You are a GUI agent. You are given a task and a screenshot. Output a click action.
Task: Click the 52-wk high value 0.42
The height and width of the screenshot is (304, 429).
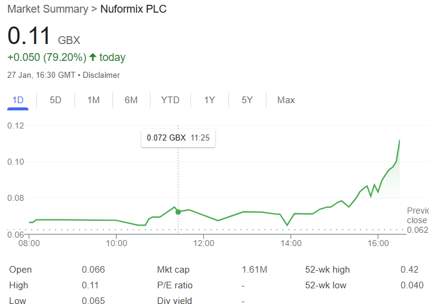tap(410, 270)
